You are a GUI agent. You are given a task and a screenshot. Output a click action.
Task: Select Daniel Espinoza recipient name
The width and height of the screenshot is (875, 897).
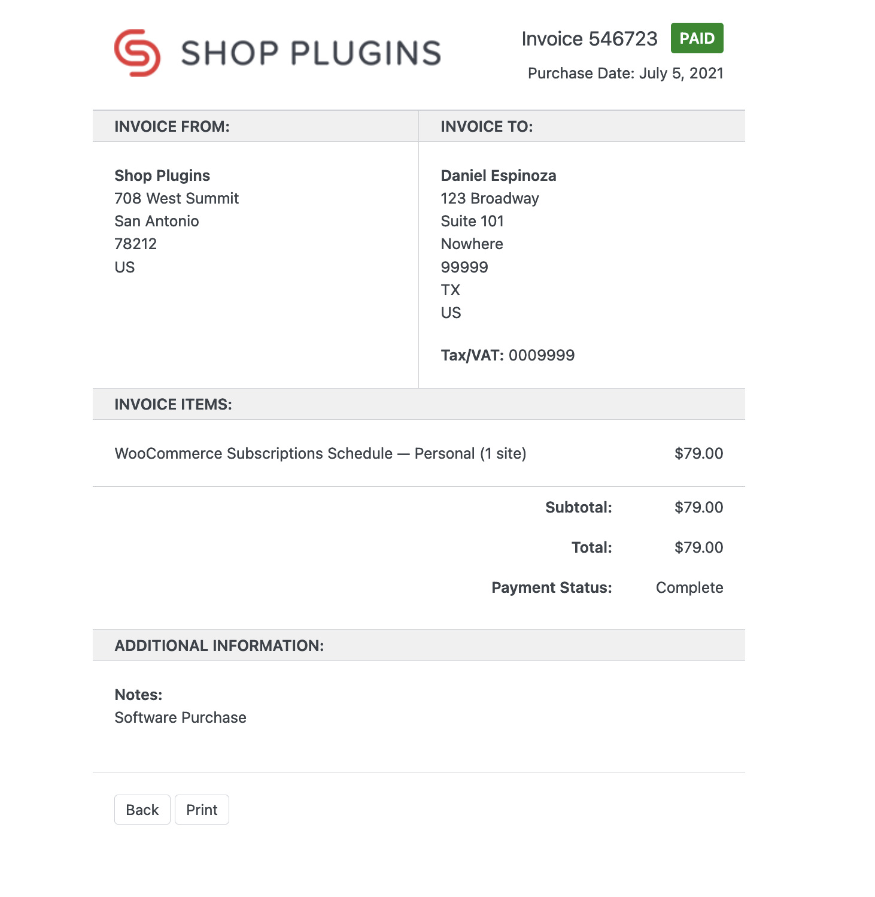pos(498,175)
